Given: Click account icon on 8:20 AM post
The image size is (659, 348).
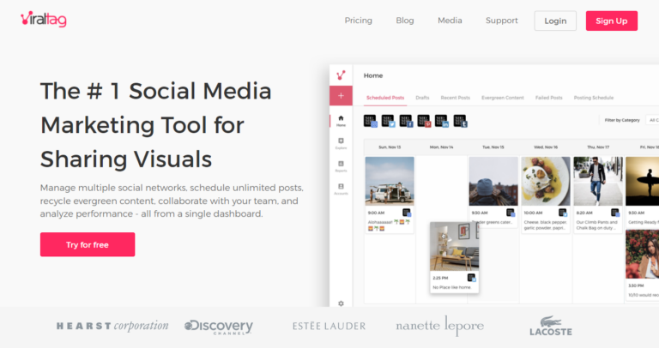Looking at the screenshot, I should 615,213.
